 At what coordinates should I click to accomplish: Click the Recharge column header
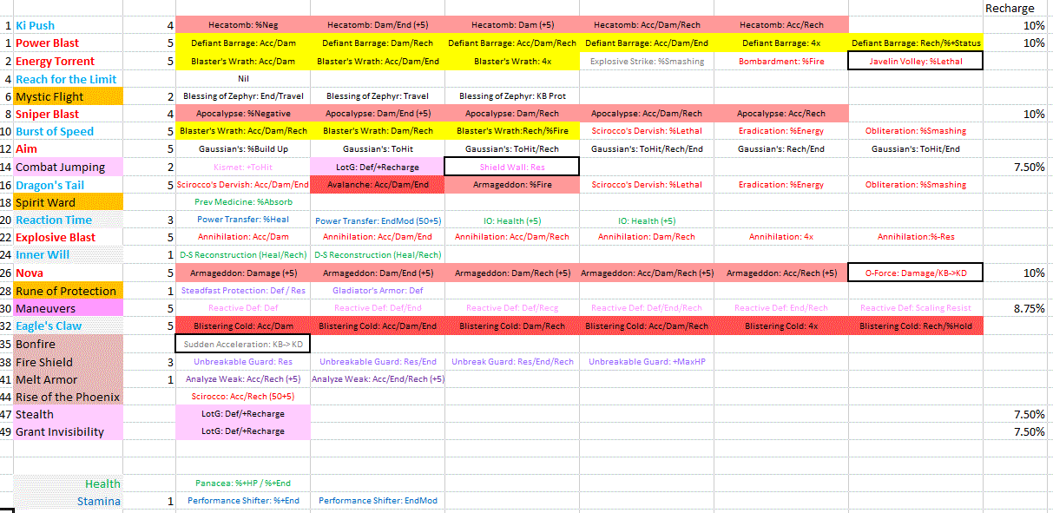click(x=1010, y=9)
